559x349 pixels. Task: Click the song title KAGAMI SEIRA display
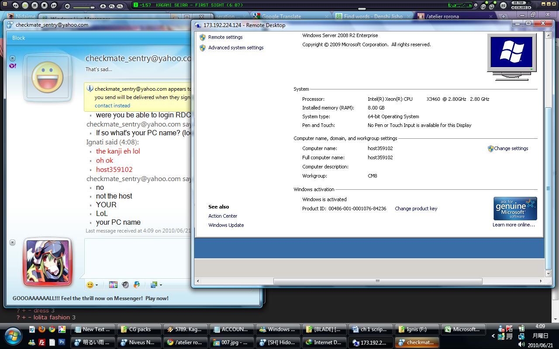point(199,5)
